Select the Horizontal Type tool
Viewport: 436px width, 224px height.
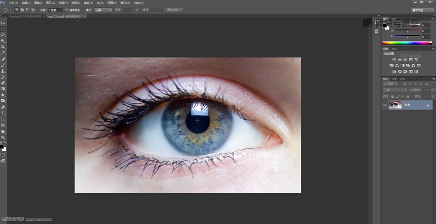coord(3,113)
